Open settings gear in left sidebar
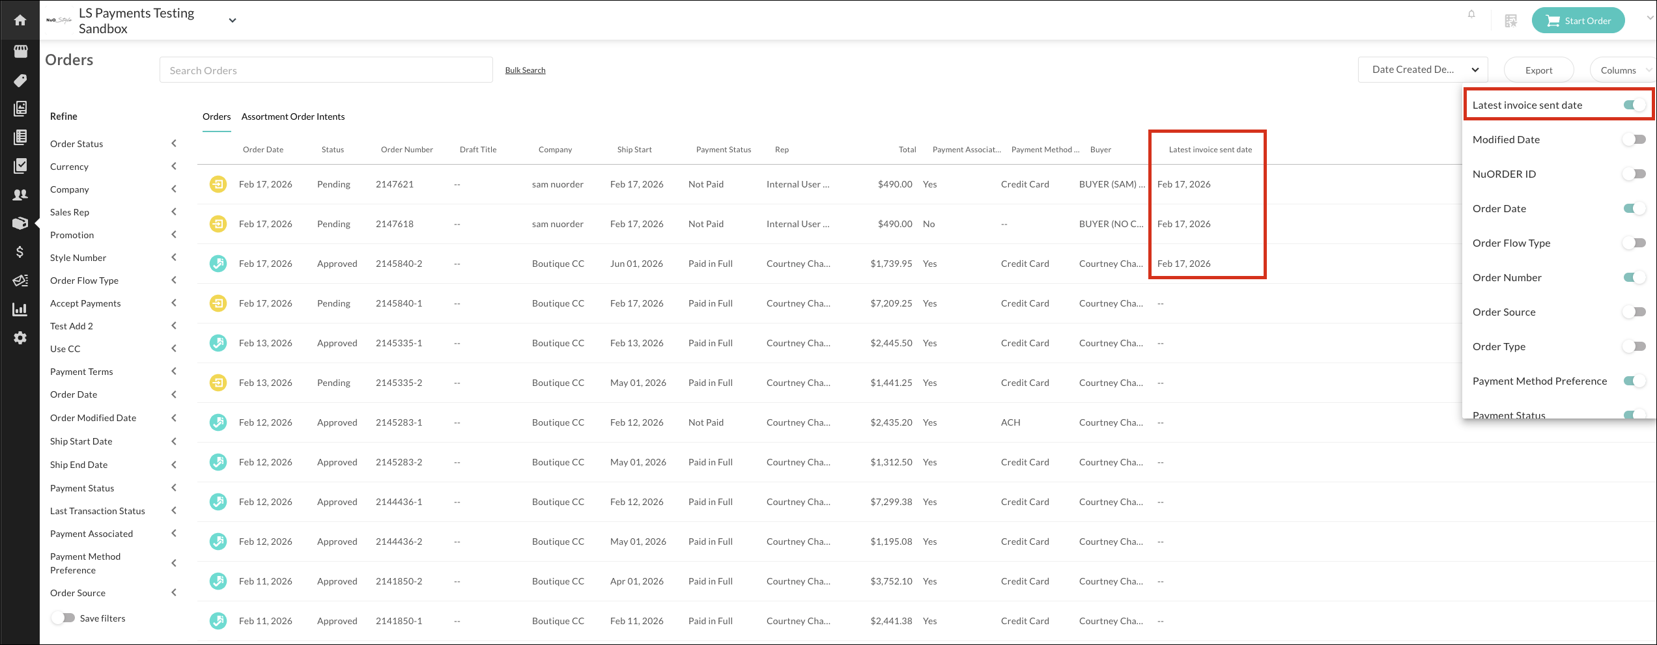Image resolution: width=1657 pixels, height=645 pixels. pyautogui.click(x=20, y=338)
